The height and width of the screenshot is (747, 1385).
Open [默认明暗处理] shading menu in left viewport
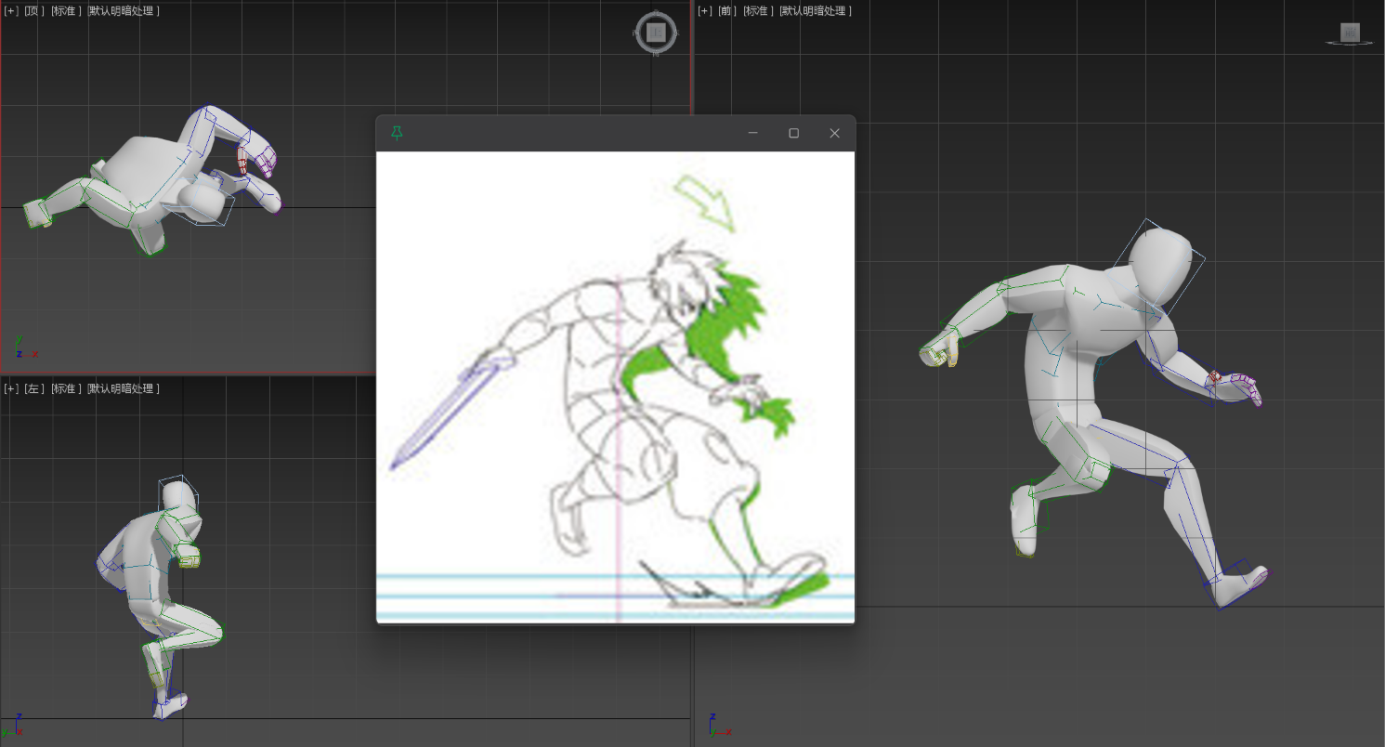124,388
